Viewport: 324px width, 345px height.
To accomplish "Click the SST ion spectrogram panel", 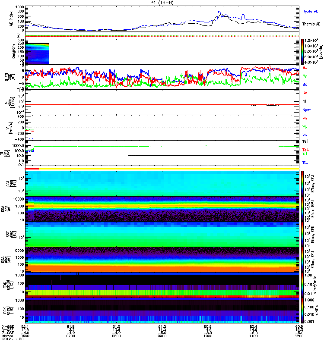I will 162,184.
